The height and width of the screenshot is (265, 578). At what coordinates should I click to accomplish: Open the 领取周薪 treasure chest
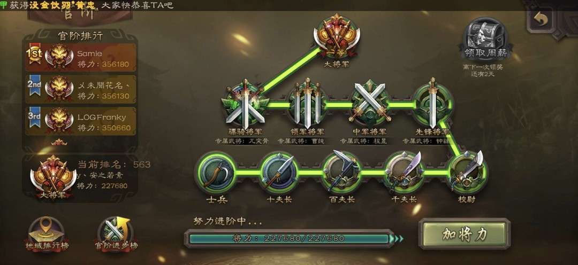pyautogui.click(x=485, y=40)
